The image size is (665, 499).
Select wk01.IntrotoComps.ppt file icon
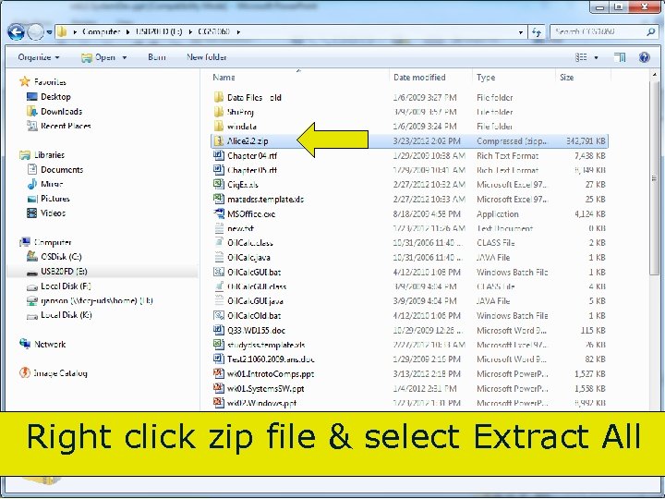click(x=218, y=373)
